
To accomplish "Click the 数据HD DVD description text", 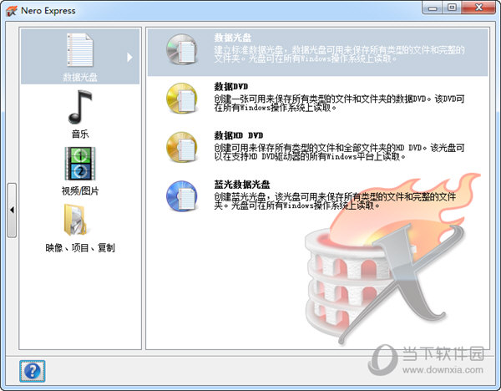I will pos(339,152).
